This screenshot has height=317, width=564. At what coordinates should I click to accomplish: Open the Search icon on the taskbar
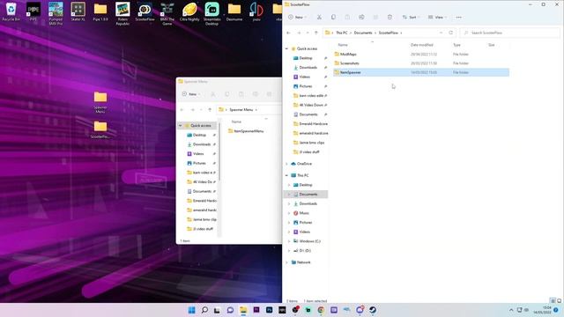pos(204,310)
